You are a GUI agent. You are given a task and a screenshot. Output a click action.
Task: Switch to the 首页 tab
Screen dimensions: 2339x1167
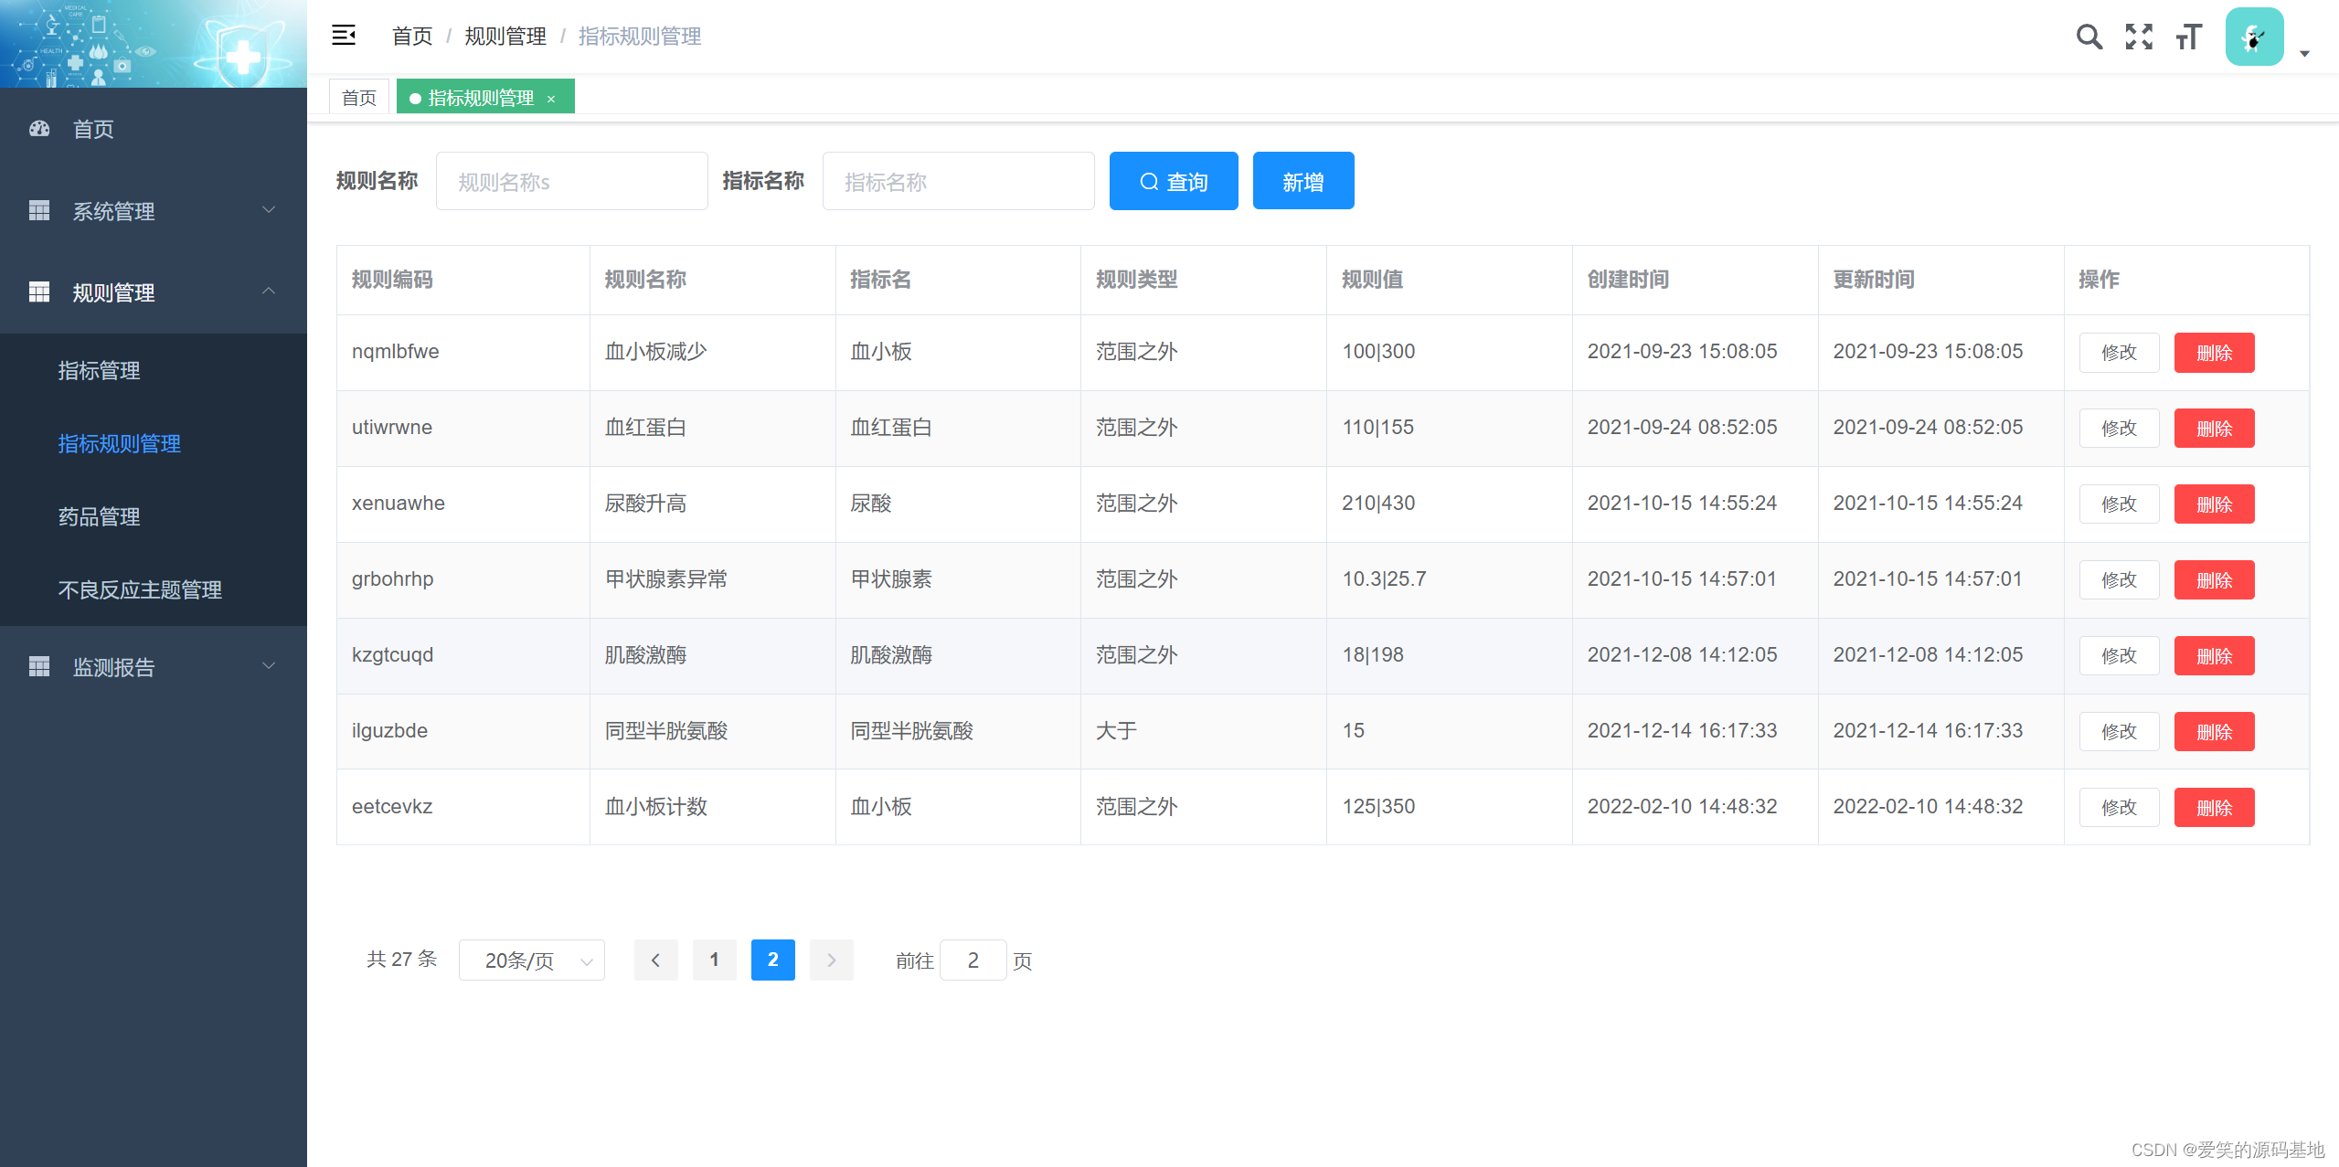[359, 98]
